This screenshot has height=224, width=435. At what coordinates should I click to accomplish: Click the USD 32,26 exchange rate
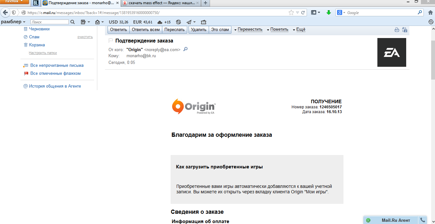[x=118, y=22]
